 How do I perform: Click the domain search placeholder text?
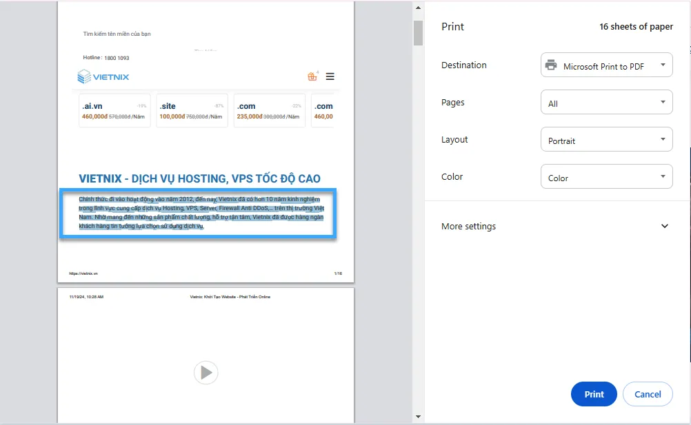point(117,34)
